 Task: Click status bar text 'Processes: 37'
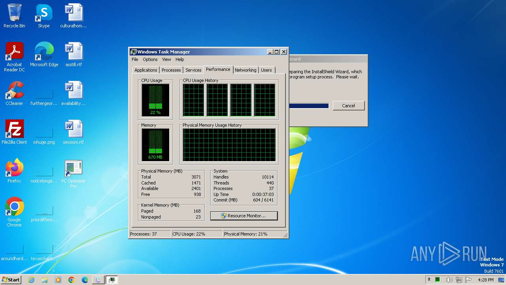(143, 234)
